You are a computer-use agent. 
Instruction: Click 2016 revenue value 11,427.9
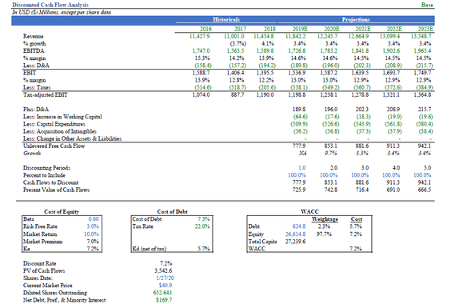coord(199,36)
